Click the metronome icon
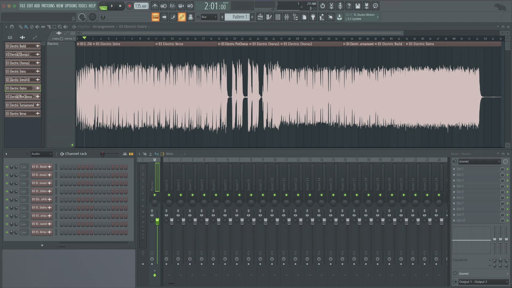 (x=154, y=6)
